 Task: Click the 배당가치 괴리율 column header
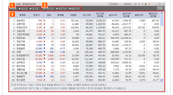click(x=153, y=15)
